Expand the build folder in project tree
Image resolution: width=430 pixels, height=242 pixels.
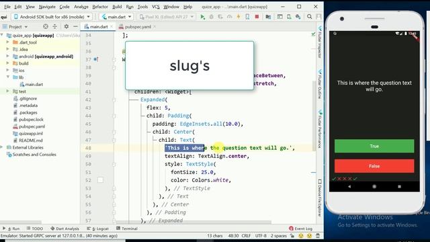coord(7,63)
